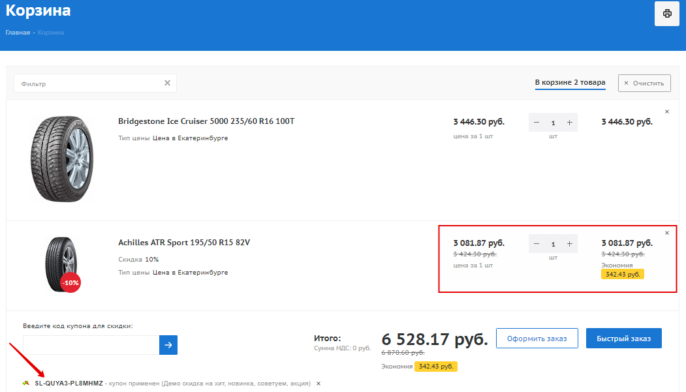Increase Achilles ATR Sport quantity
Viewport: 686px width, 392px height.
click(570, 244)
